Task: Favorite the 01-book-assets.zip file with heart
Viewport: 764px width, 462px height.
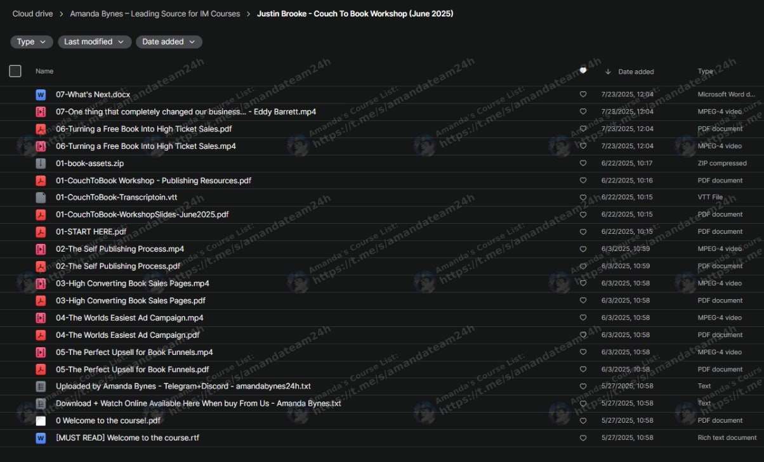Action: [x=583, y=163]
